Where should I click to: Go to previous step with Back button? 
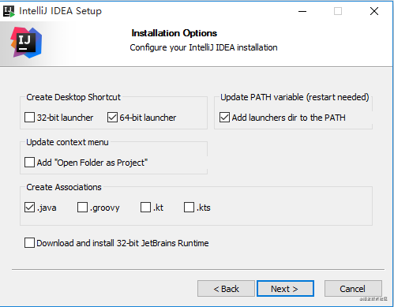pyautogui.click(x=226, y=289)
